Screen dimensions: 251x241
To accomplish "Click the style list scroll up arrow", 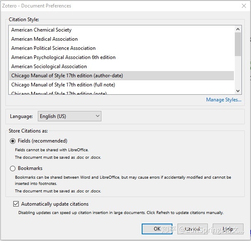I will [x=238, y=29].
